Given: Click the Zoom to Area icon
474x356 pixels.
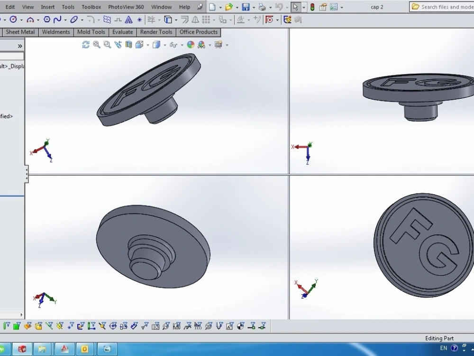Looking at the screenshot, I should [107, 45].
